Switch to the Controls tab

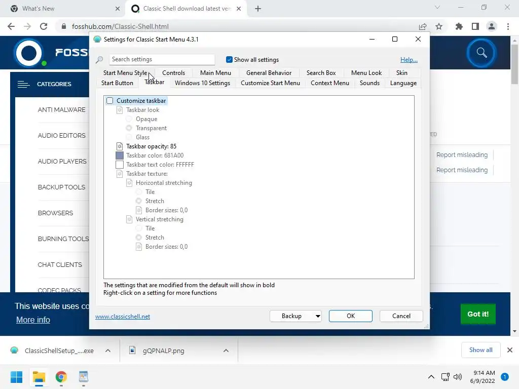point(173,73)
